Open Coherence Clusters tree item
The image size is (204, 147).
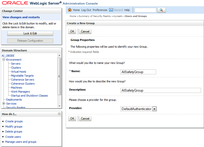click(x=23, y=84)
